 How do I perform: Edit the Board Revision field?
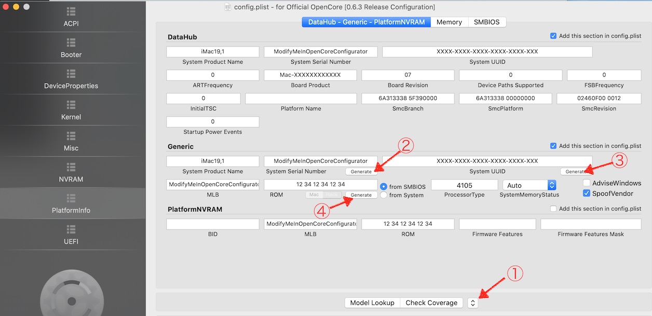pos(408,75)
